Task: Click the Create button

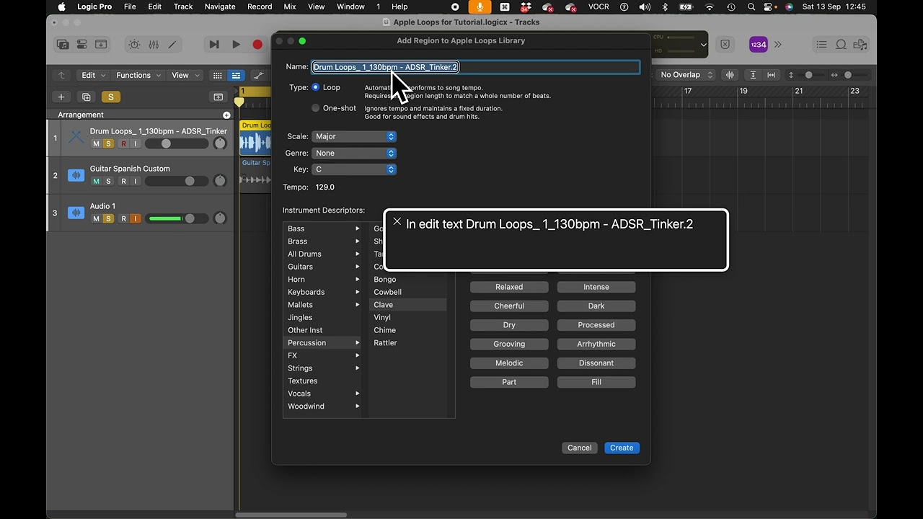Action: [622, 448]
